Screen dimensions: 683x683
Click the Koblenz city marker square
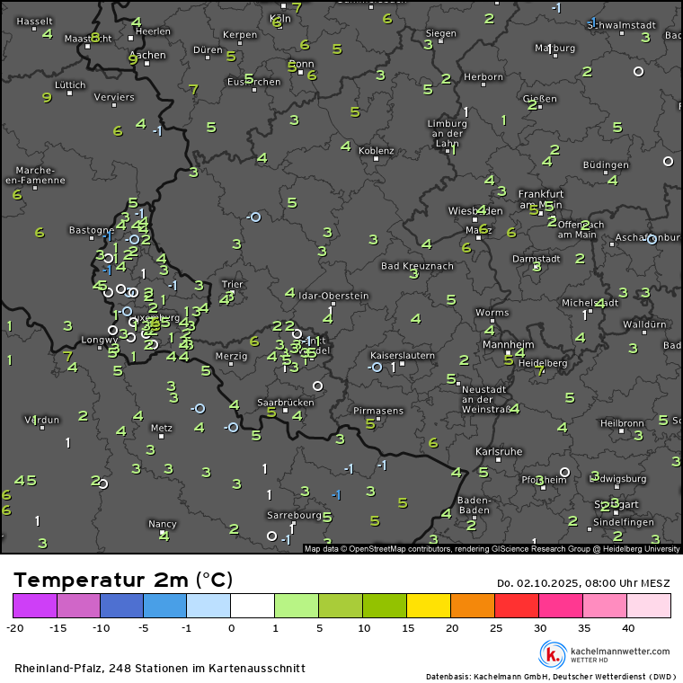point(376,159)
